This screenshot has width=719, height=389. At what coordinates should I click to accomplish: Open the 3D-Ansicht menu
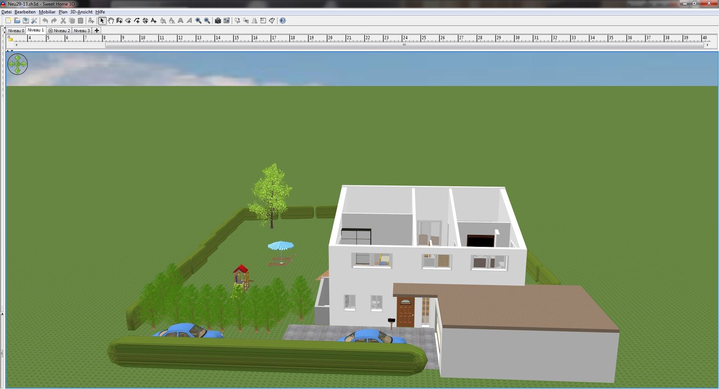pos(81,12)
